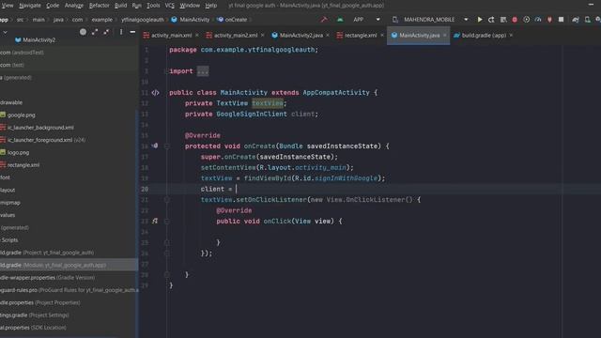Viewport: 601px width, 338px height.
Task: Open the APP run configuration dropdown
Action: pos(378,19)
